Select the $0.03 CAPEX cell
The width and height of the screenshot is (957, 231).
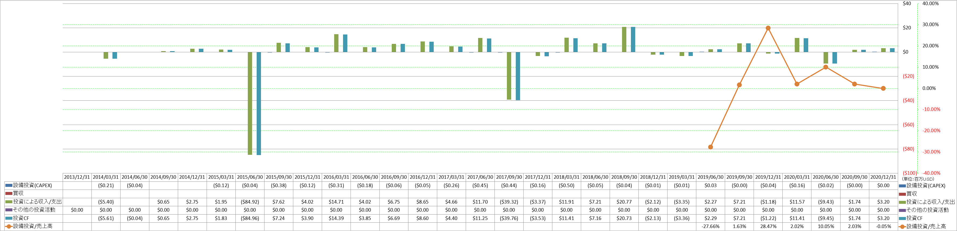(x=710, y=185)
